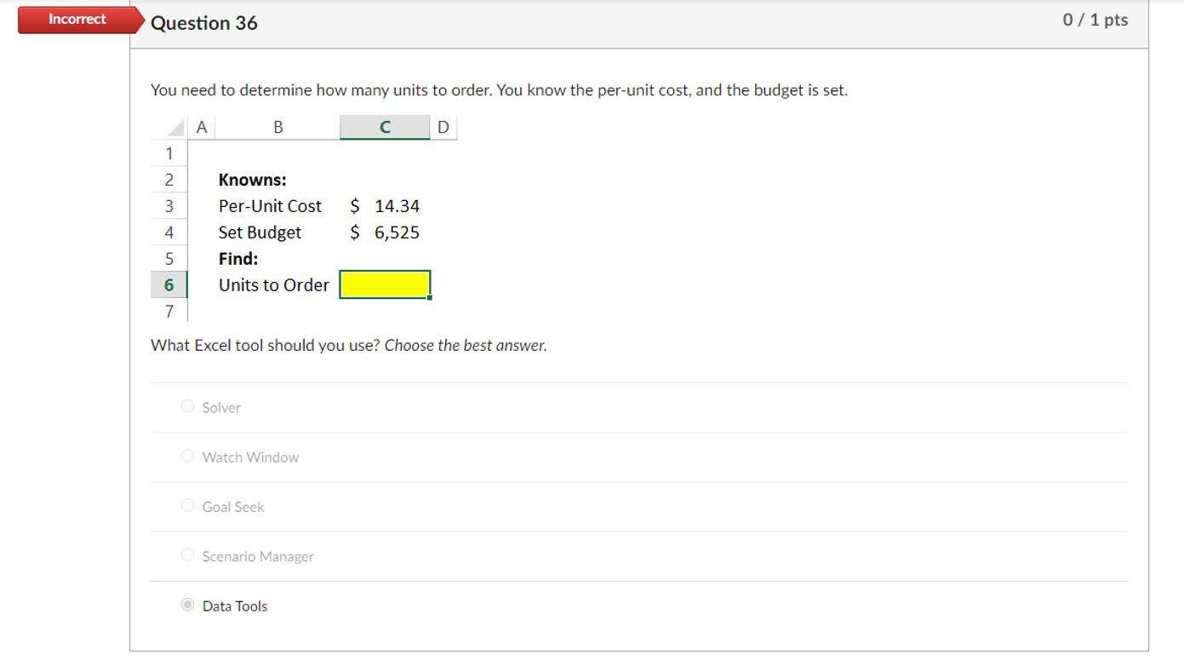The width and height of the screenshot is (1184, 660).
Task: Pick the Scenario Manager option
Action: click(187, 554)
